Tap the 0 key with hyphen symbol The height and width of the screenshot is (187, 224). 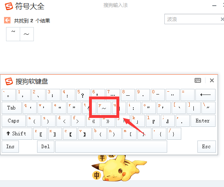click(158, 95)
